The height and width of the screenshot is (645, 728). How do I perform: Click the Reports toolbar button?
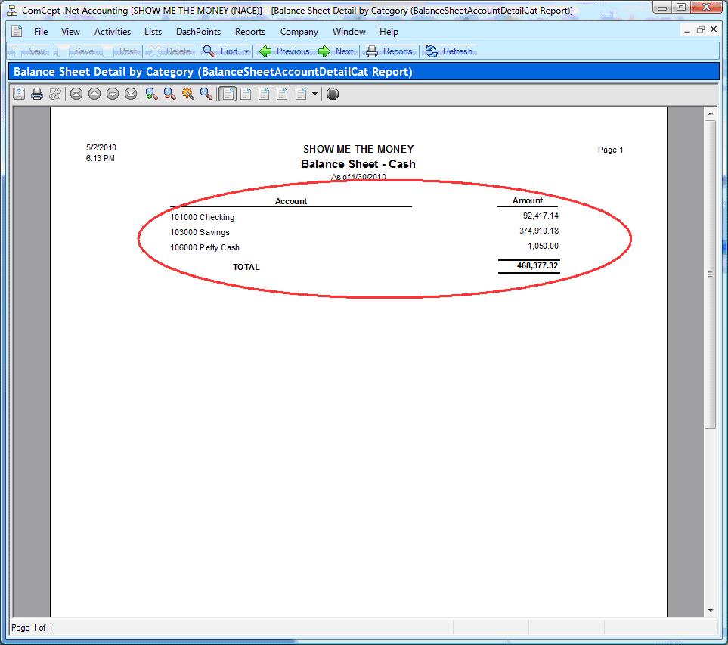point(389,51)
